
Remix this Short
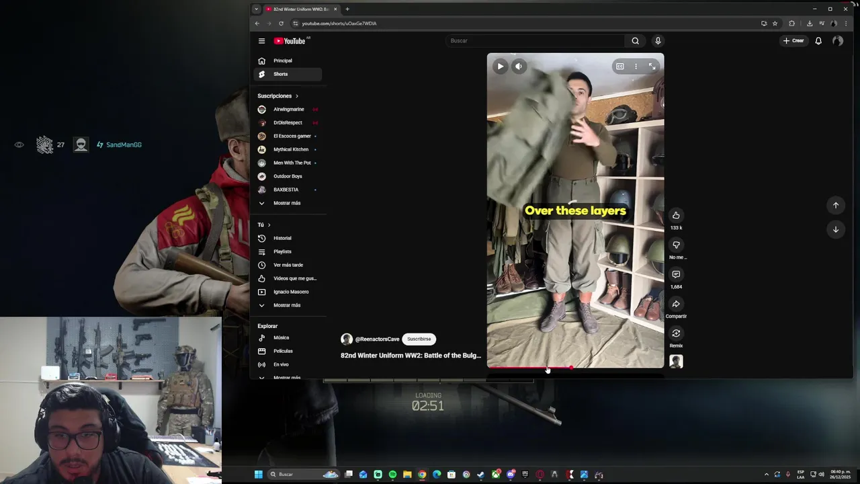click(676, 333)
